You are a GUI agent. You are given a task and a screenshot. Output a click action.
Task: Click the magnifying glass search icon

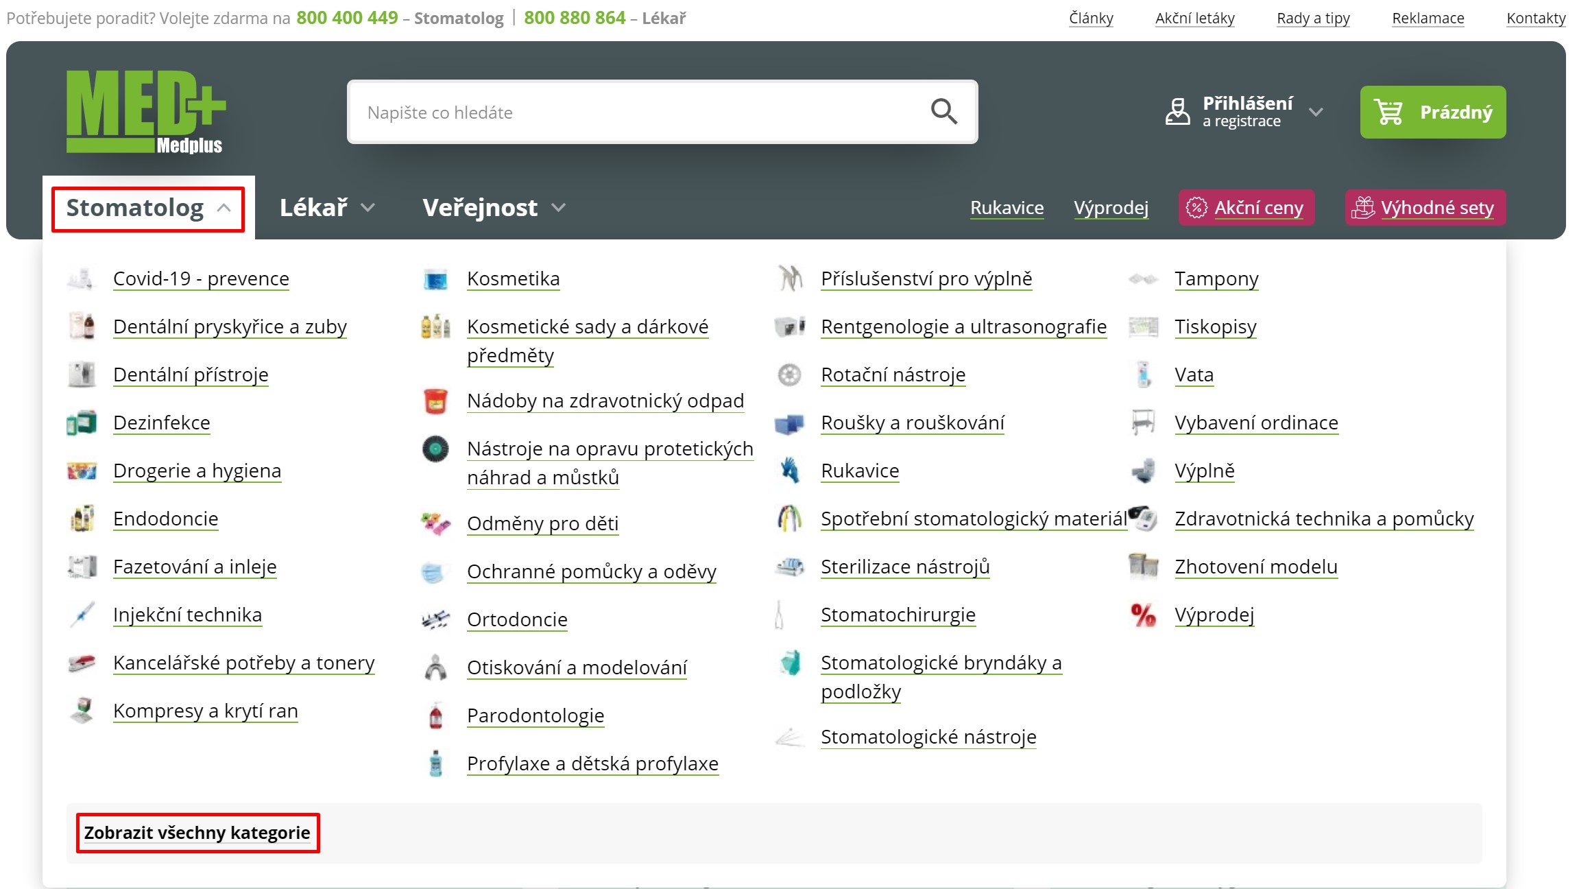[943, 111]
